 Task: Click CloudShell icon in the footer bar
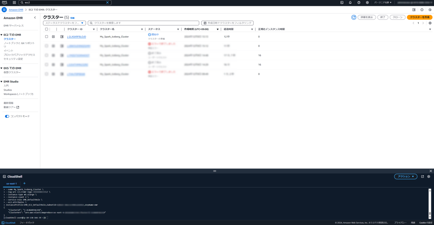pyautogui.click(x=3, y=223)
